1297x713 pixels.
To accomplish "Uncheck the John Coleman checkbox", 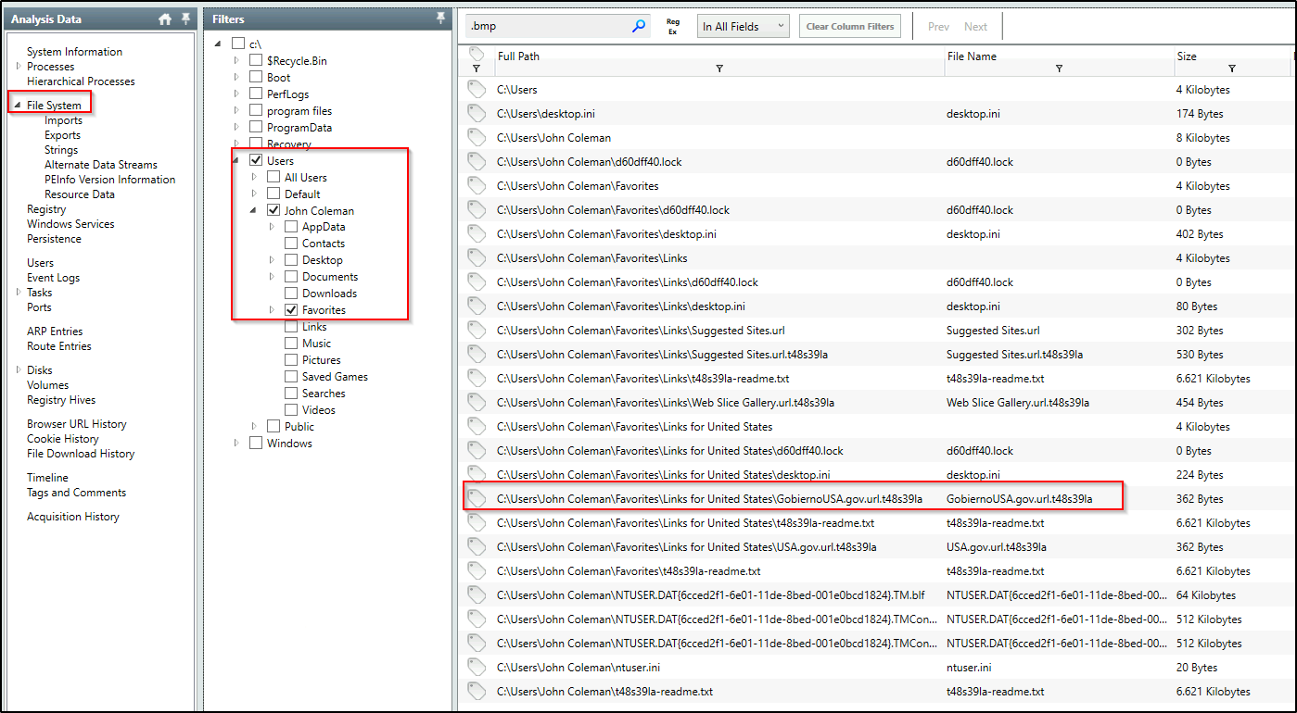I will point(273,209).
